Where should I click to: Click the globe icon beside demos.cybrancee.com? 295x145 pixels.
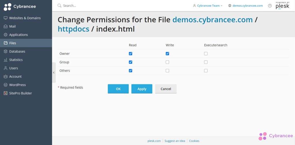230,6
